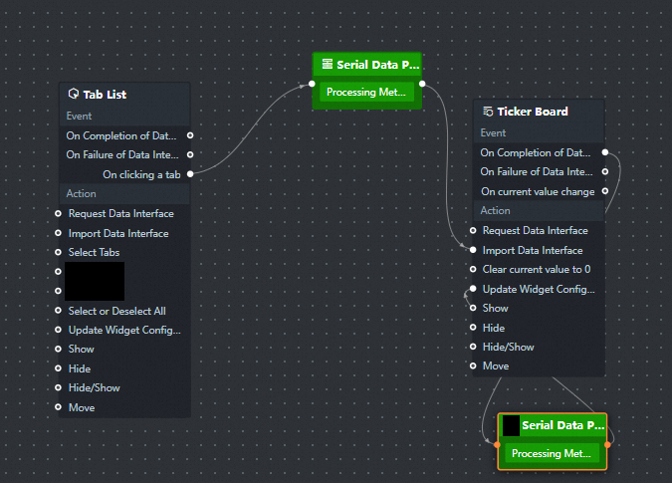This screenshot has height=483, width=672.
Task: Select the Ticker Board Hide/Show action
Action: click(509, 348)
